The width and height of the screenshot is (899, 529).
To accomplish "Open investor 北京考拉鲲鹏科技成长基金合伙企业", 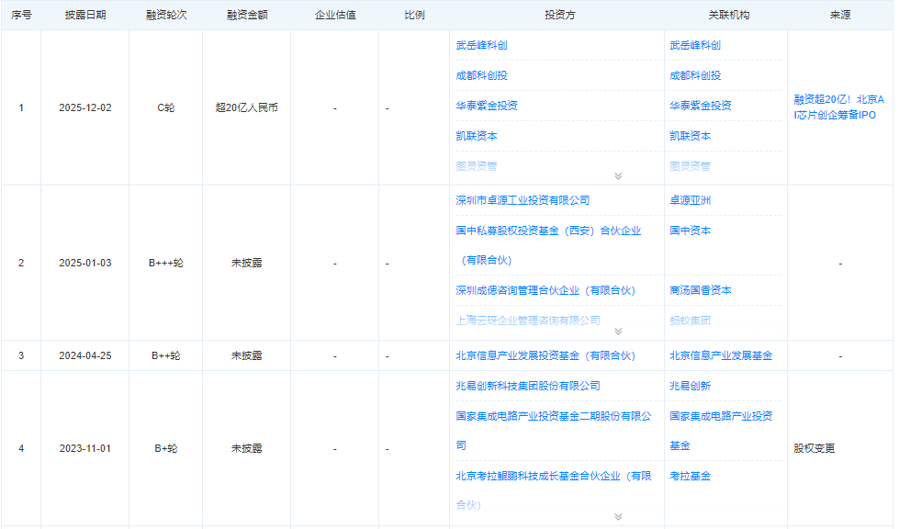I will [x=554, y=490].
